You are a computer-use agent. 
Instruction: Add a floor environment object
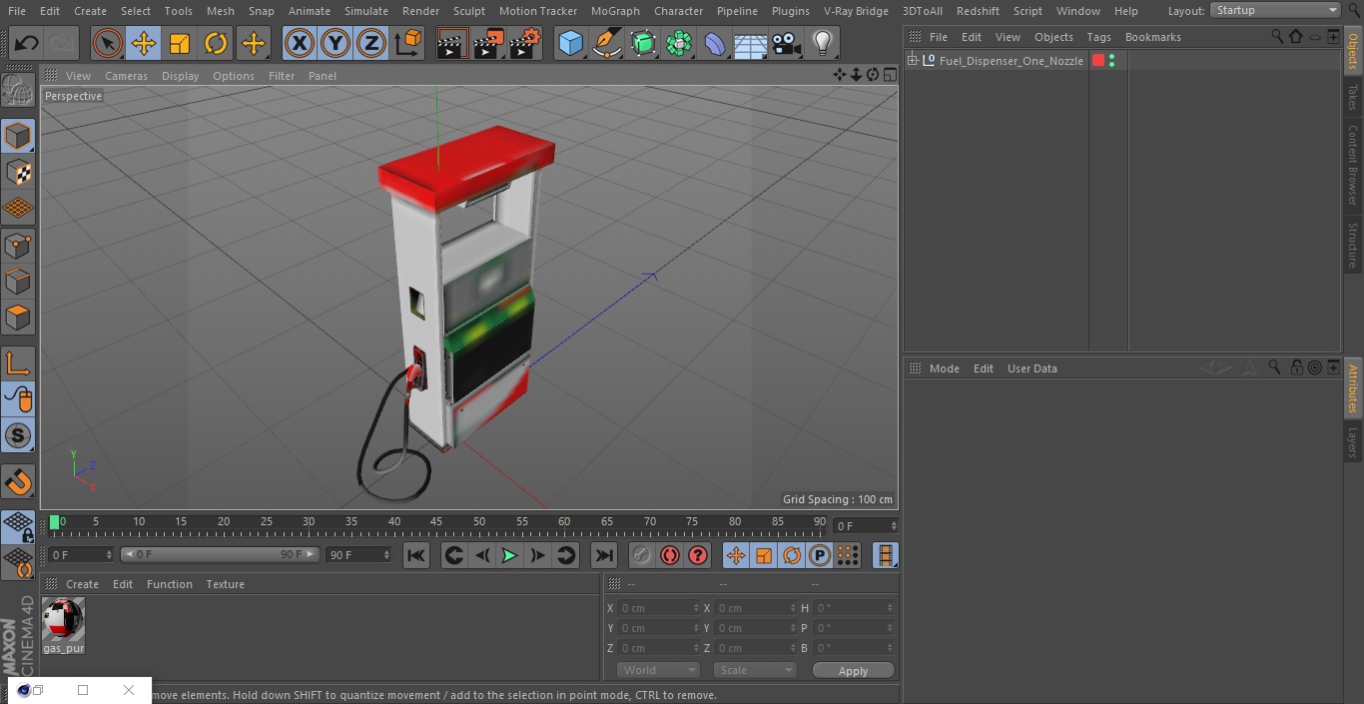pos(751,44)
